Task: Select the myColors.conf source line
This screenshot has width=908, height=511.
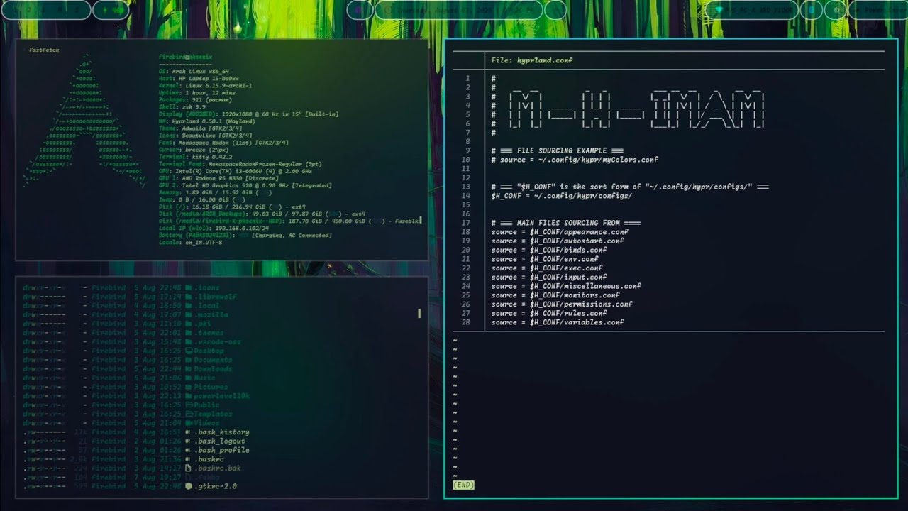Action: pyautogui.click(x=575, y=160)
